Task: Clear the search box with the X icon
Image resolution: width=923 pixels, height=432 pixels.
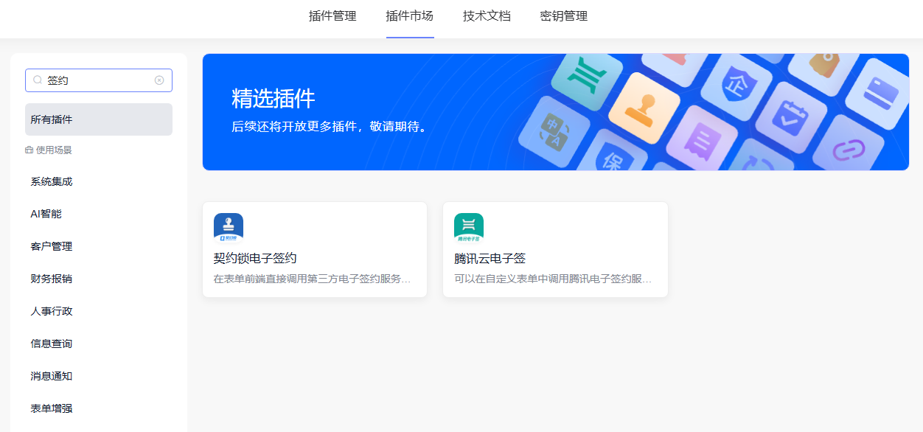Action: point(159,80)
